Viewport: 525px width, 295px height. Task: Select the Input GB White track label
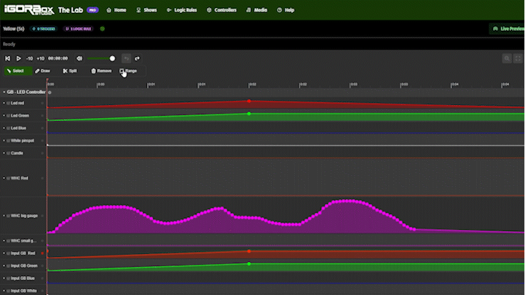click(x=24, y=291)
